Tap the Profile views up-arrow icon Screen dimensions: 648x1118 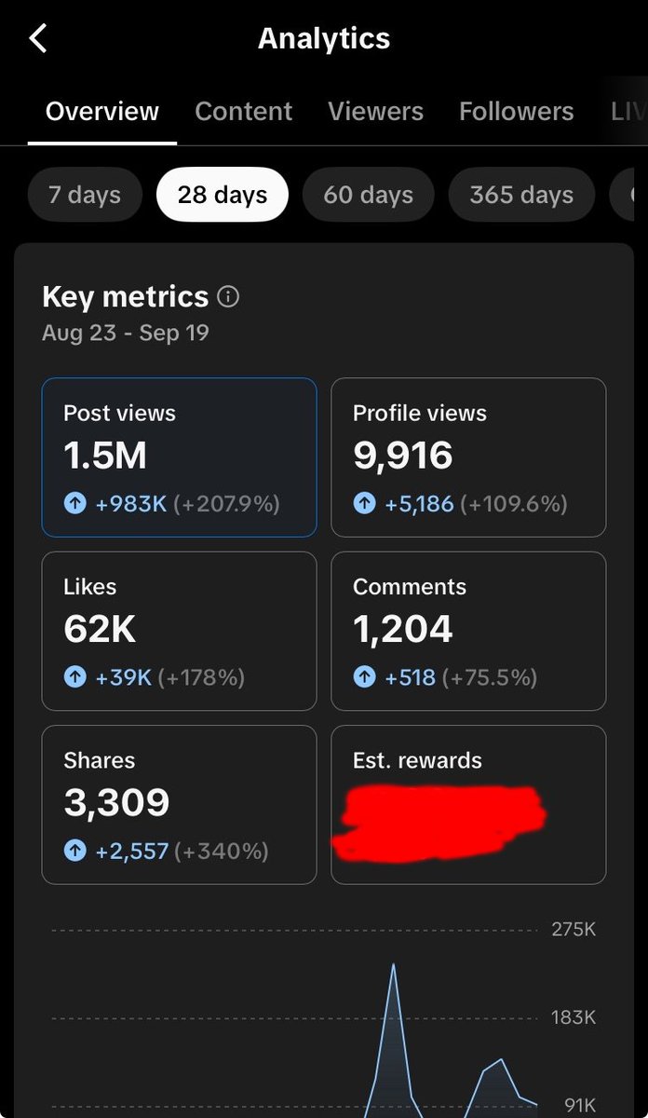364,504
